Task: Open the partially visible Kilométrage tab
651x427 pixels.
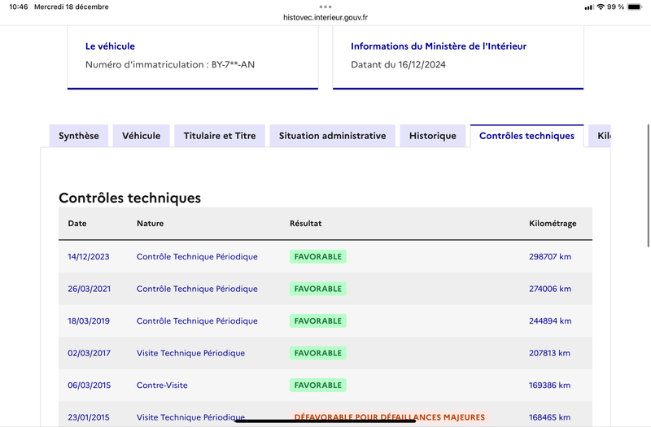Action: click(600, 136)
